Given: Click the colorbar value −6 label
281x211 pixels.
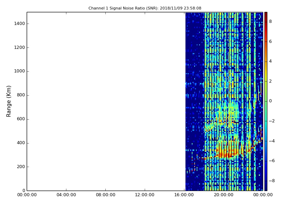Looking at the screenshot, I should [x=272, y=161].
